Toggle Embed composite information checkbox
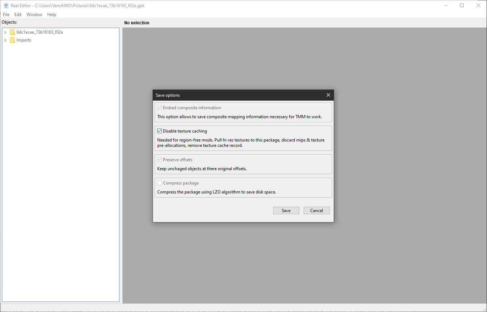The width and height of the screenshot is (487, 312). [x=159, y=108]
